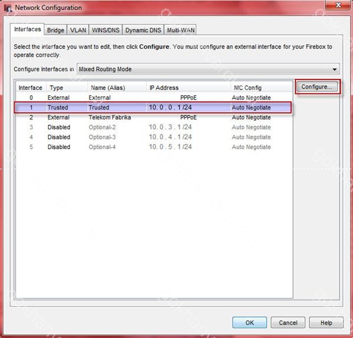The height and width of the screenshot is (338, 353).
Task: Open the VLAN tab
Action: 77,30
